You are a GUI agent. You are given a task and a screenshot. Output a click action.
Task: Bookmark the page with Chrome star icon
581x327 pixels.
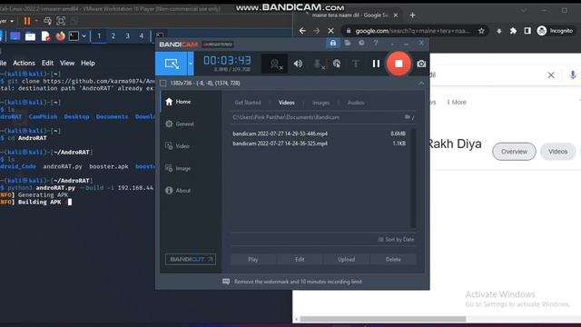coord(481,31)
